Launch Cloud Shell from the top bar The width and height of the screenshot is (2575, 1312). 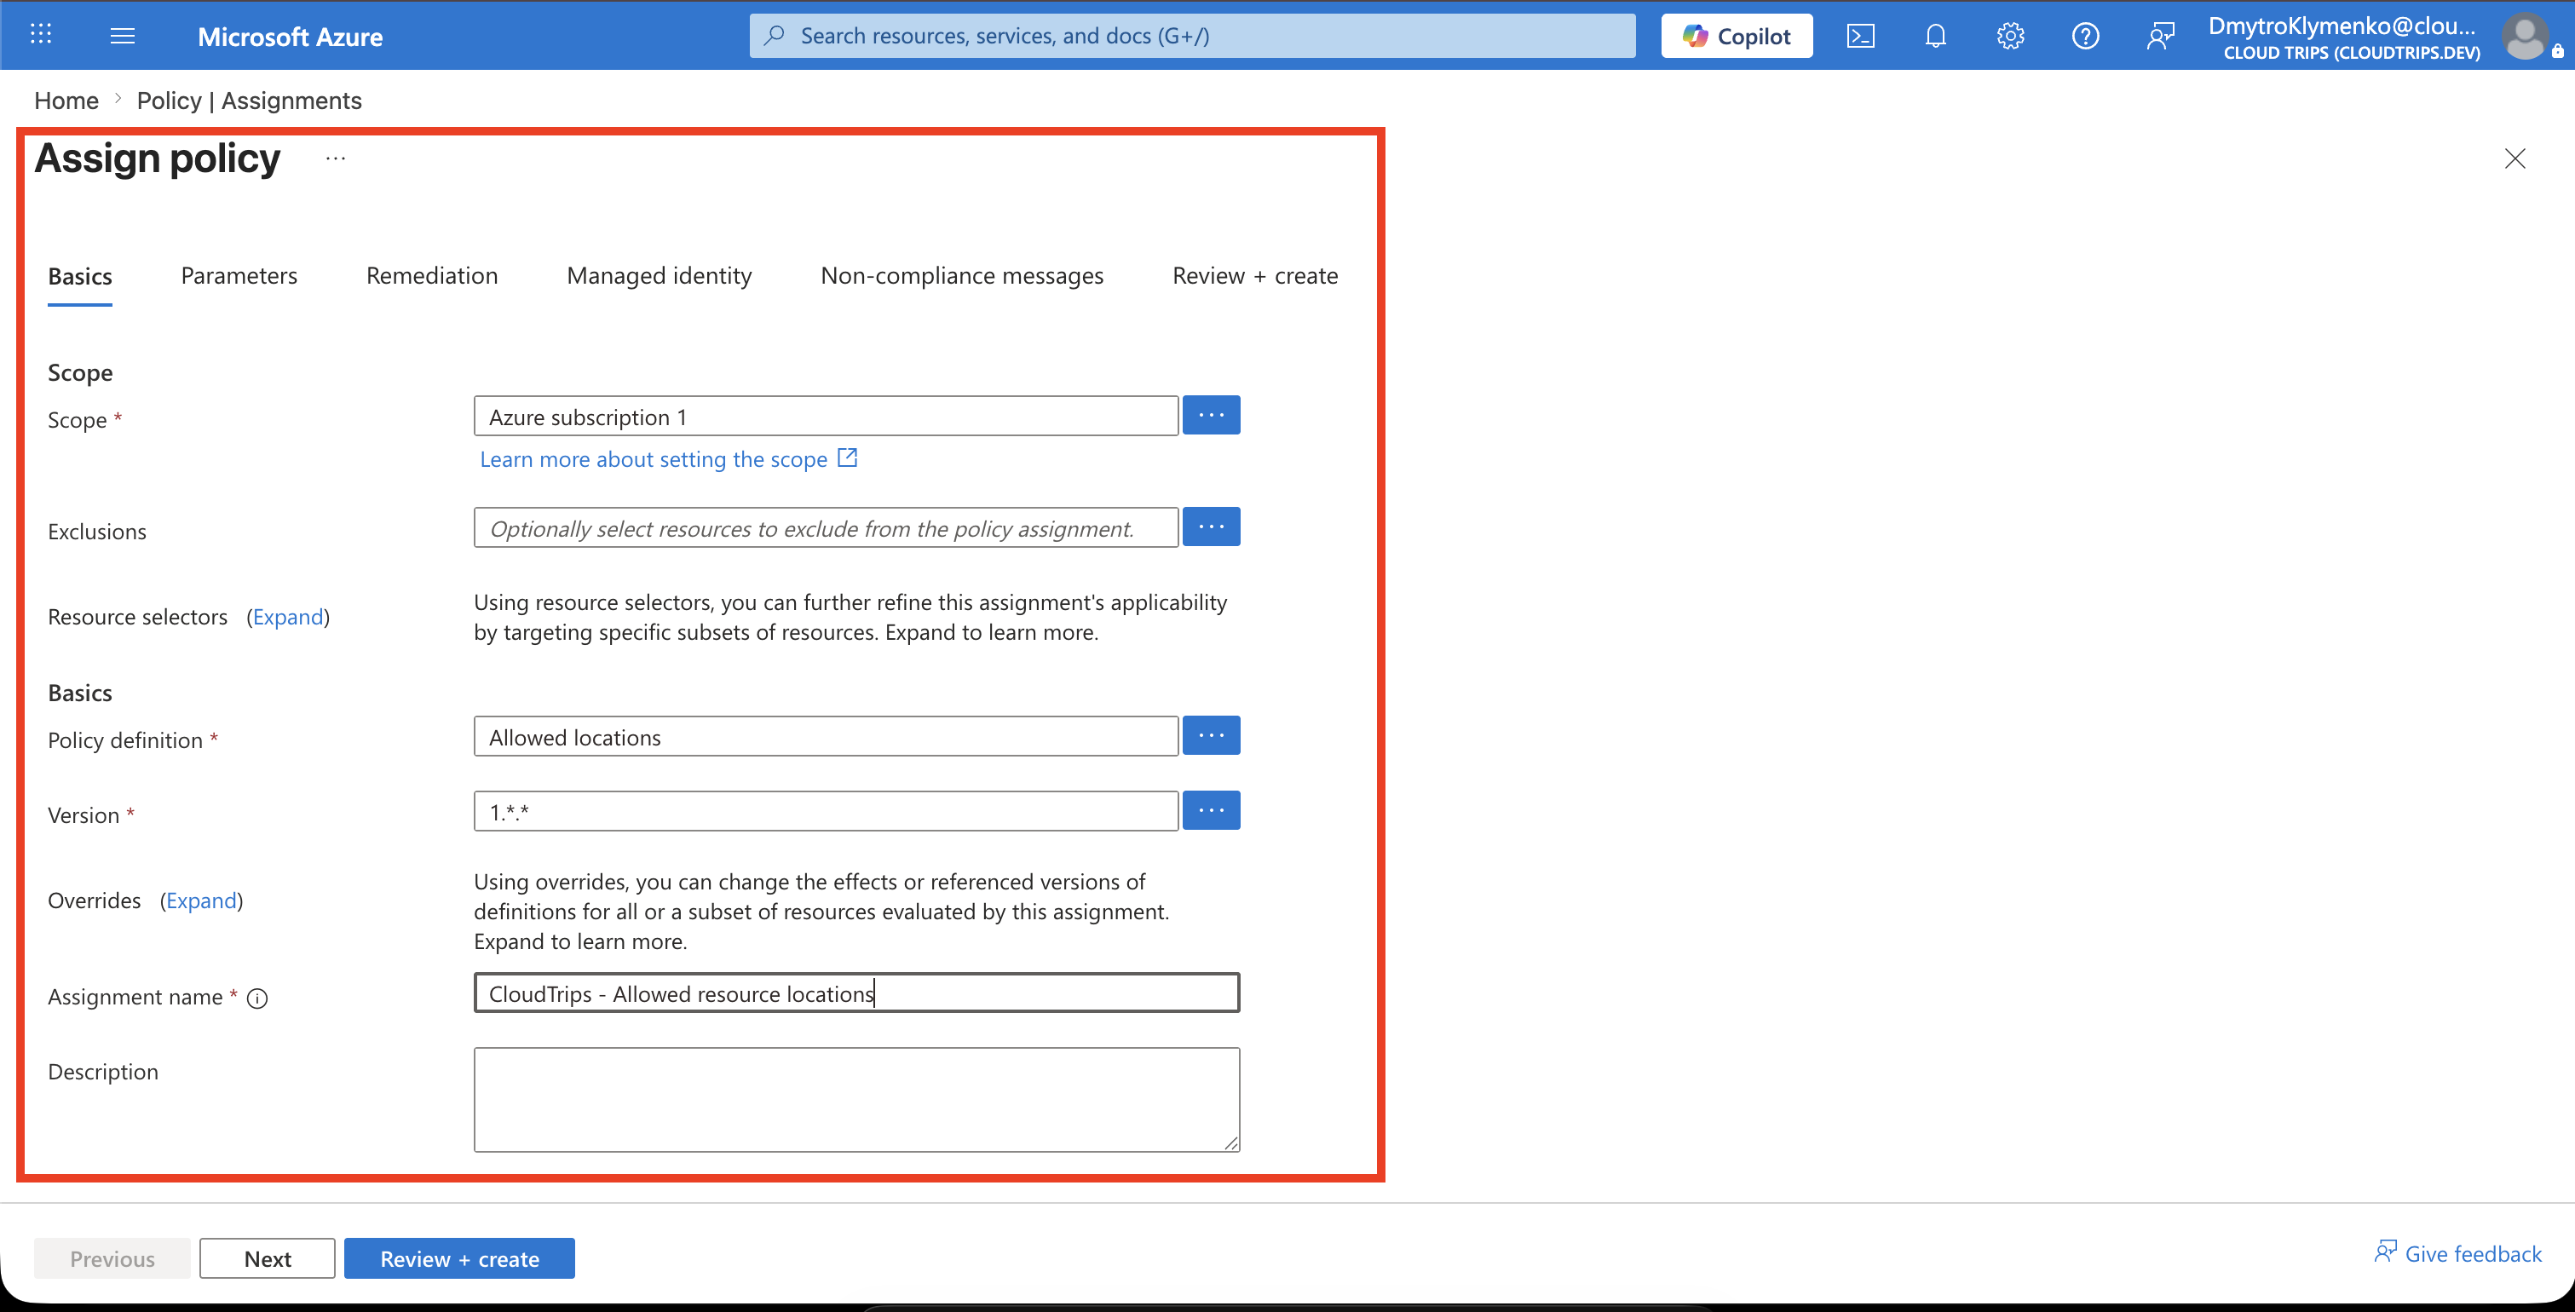[1860, 36]
